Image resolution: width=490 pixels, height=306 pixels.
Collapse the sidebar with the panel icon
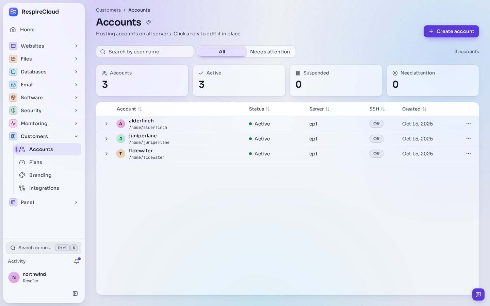click(x=75, y=293)
